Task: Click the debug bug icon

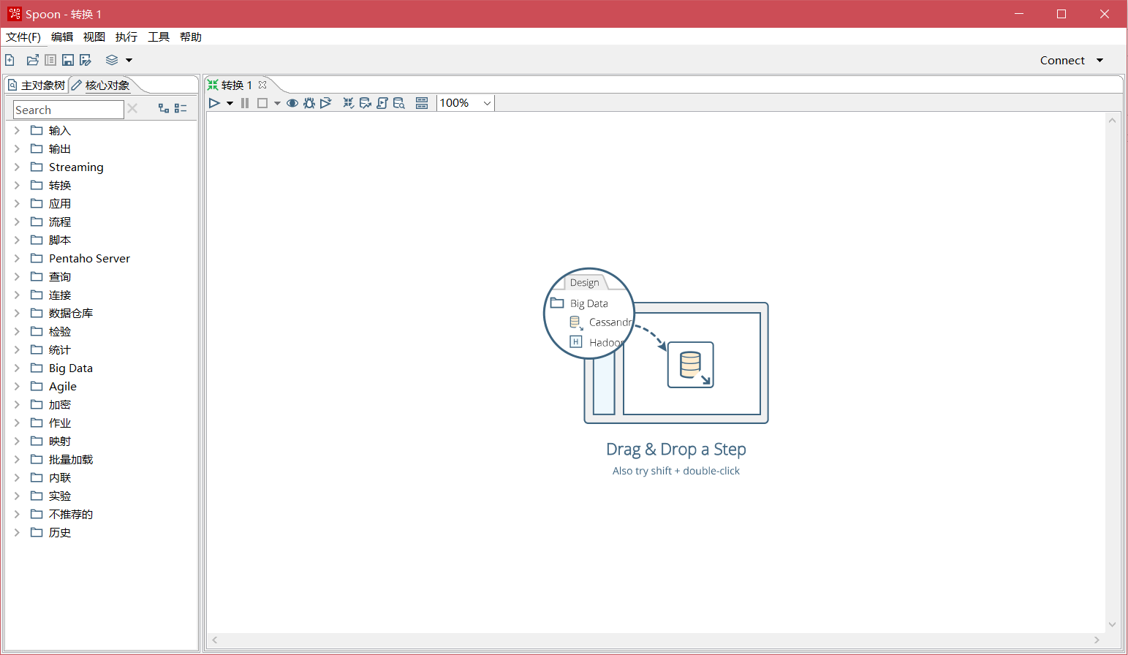Action: [309, 103]
